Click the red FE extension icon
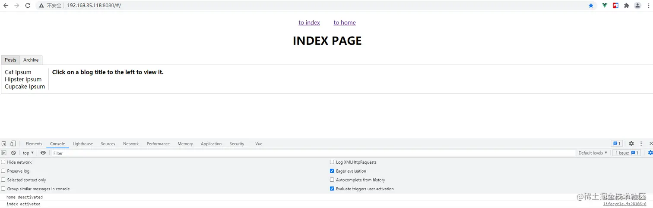This screenshot has width=653, height=208. pos(616,6)
